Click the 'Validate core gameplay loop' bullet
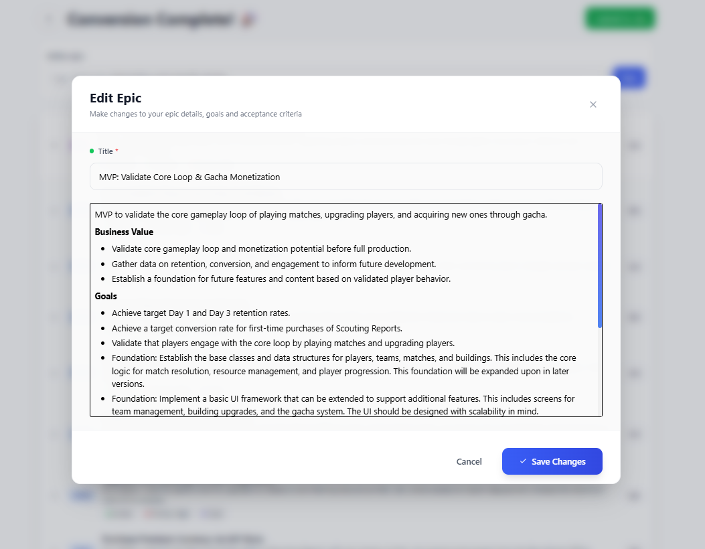This screenshot has width=705, height=549. tap(261, 248)
